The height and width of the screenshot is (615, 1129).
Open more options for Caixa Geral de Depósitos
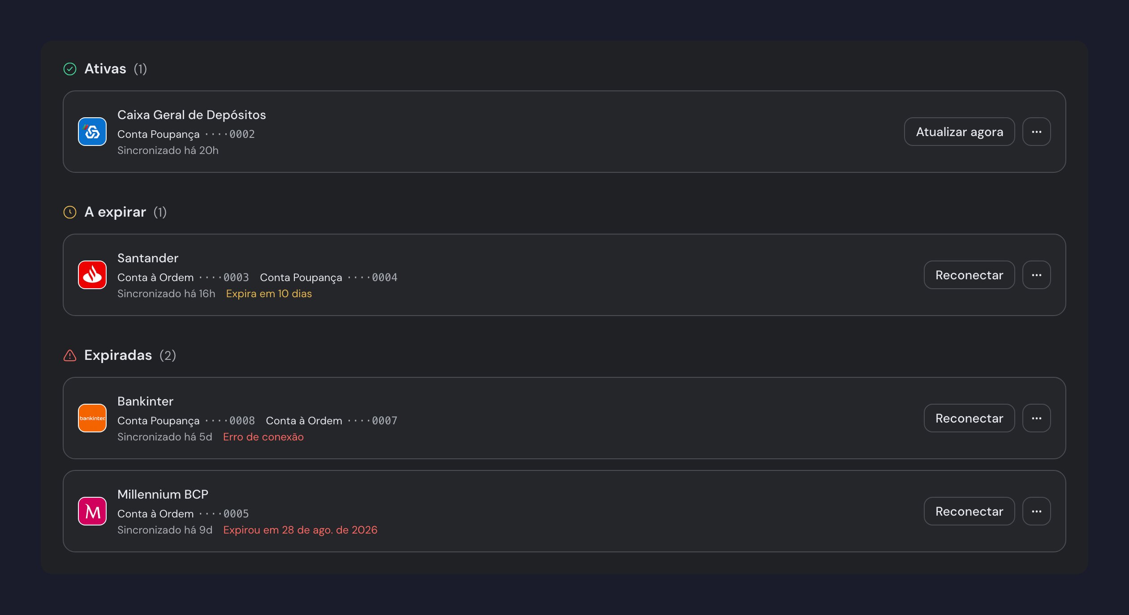[x=1036, y=132]
